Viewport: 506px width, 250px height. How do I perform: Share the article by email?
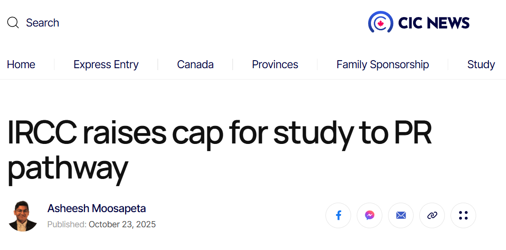click(401, 215)
